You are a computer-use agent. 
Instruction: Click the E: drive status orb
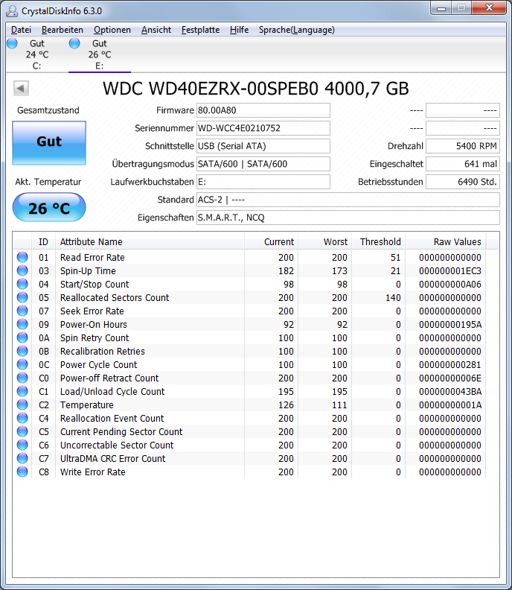pos(74,43)
